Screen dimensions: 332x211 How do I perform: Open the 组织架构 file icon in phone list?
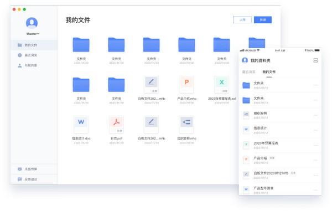tap(246, 115)
